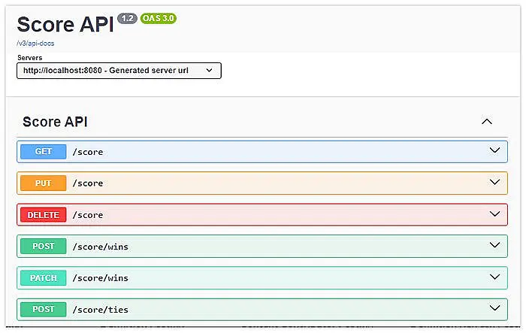Click the Score API section heading

pos(55,122)
